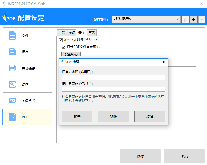Cancel the 加密密码 dialog
This screenshot has height=165, width=207.
(x=150, y=117)
